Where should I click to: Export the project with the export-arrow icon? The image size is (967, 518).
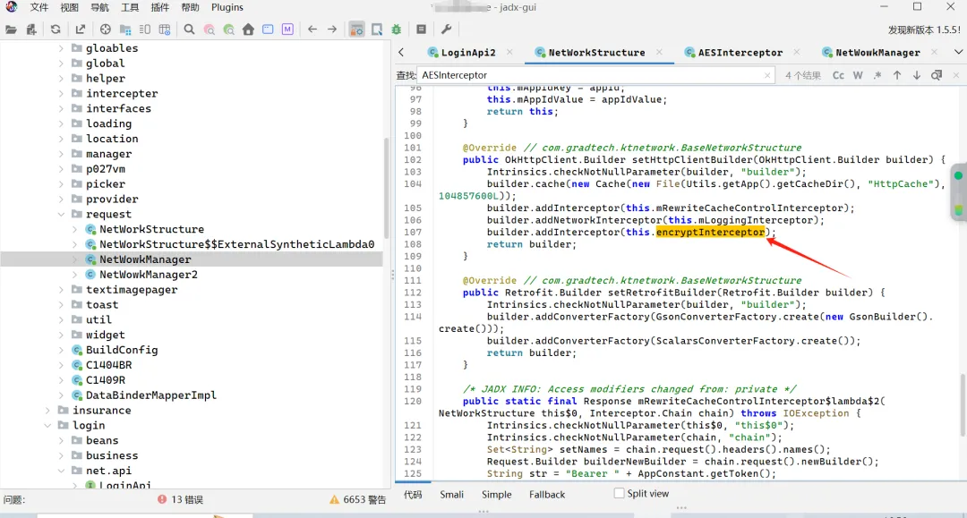point(81,30)
